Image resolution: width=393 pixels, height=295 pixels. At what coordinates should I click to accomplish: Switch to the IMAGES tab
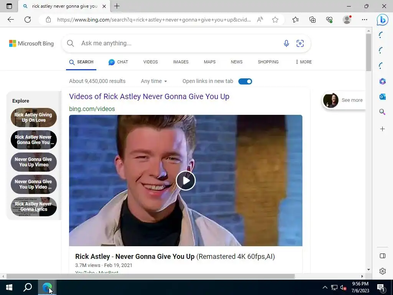point(181,62)
